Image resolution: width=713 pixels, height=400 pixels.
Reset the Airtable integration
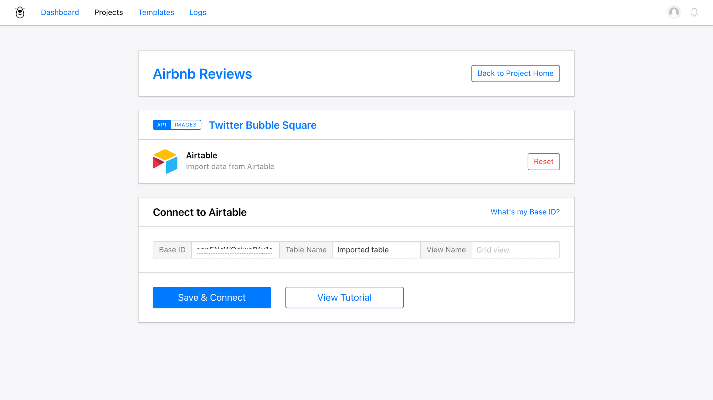click(x=544, y=162)
